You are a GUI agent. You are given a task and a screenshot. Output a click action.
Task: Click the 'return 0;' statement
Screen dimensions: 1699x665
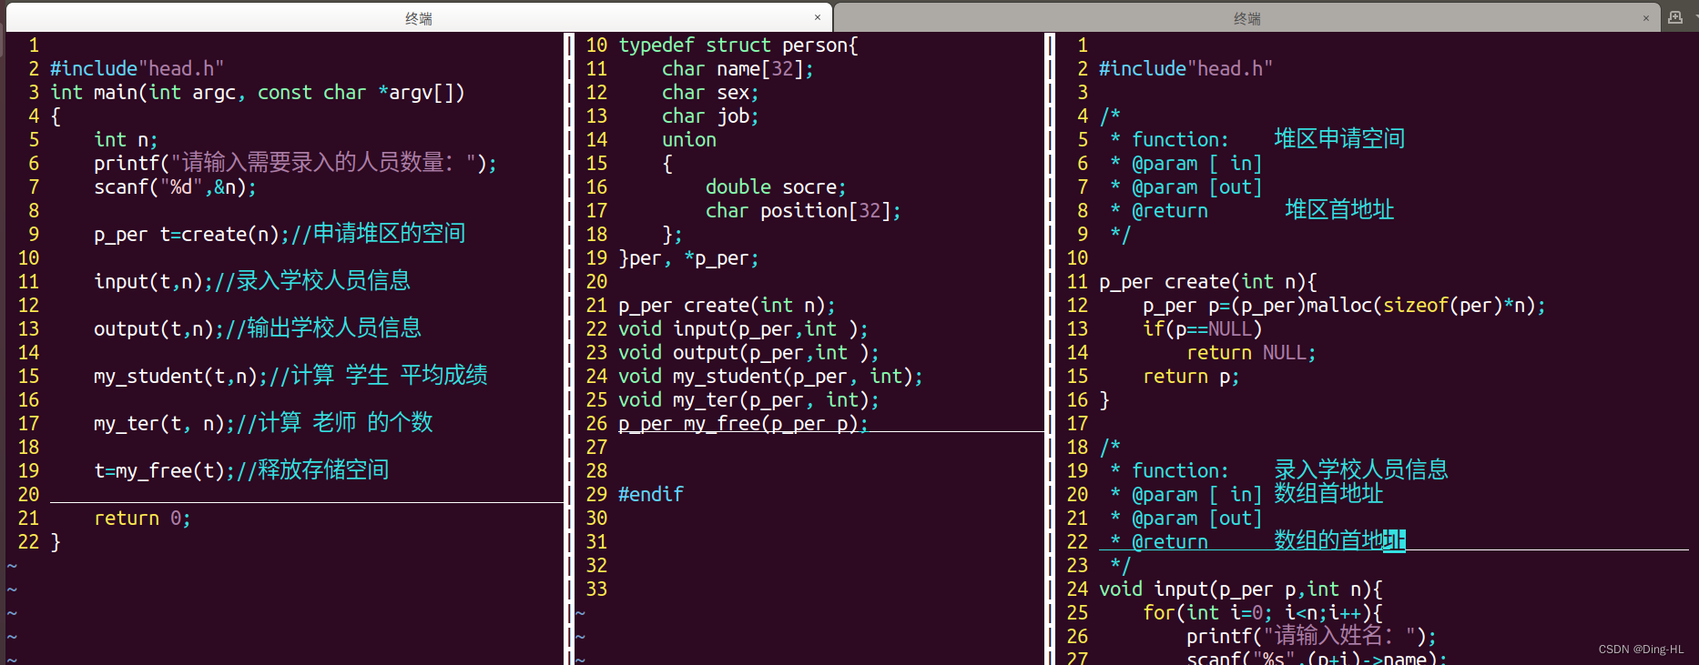142,518
